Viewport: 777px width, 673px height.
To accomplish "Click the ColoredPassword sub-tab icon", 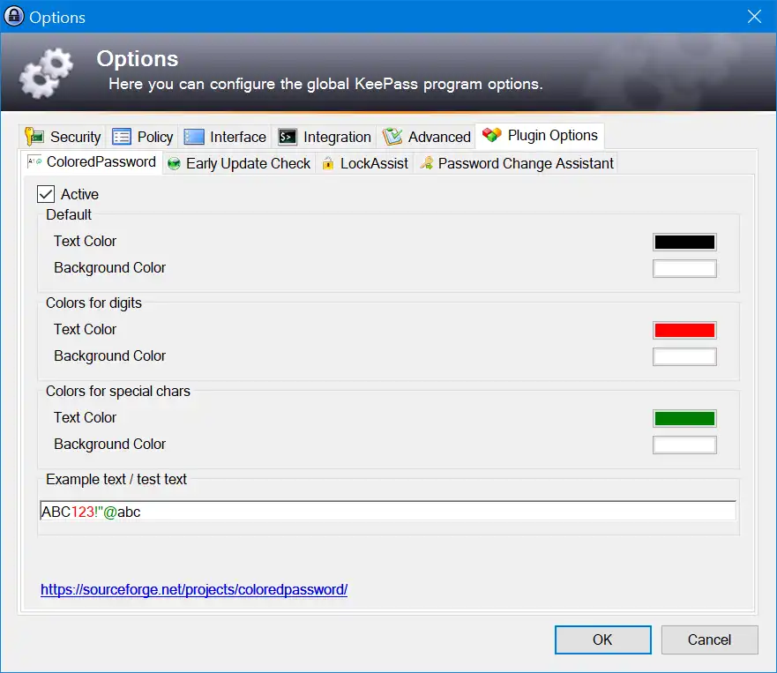I will click(34, 161).
